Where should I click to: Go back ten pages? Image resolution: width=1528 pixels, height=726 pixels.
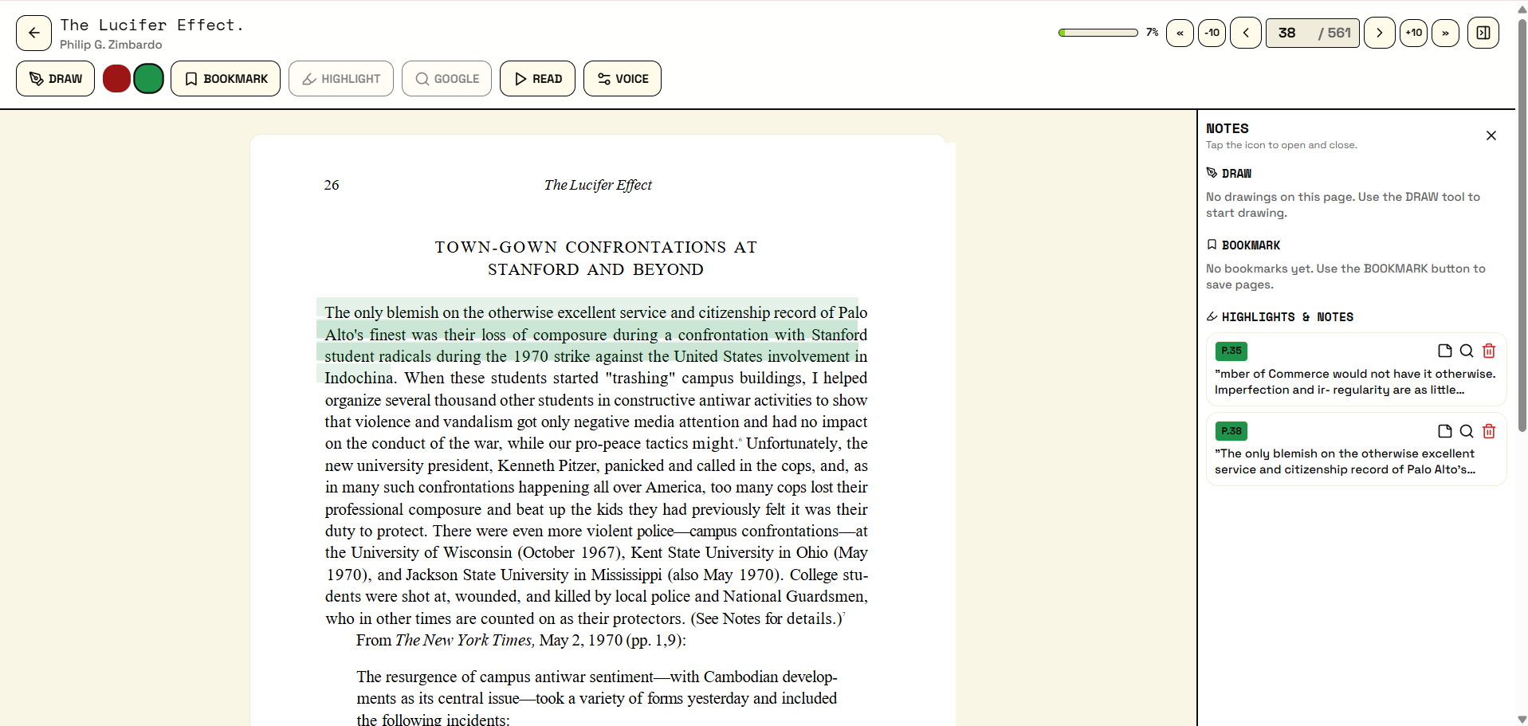tap(1212, 33)
